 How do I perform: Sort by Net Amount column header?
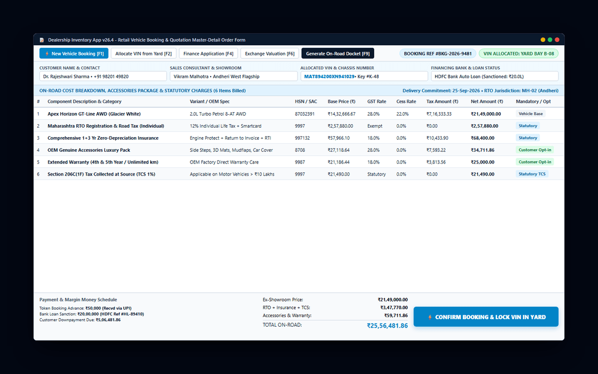487,102
